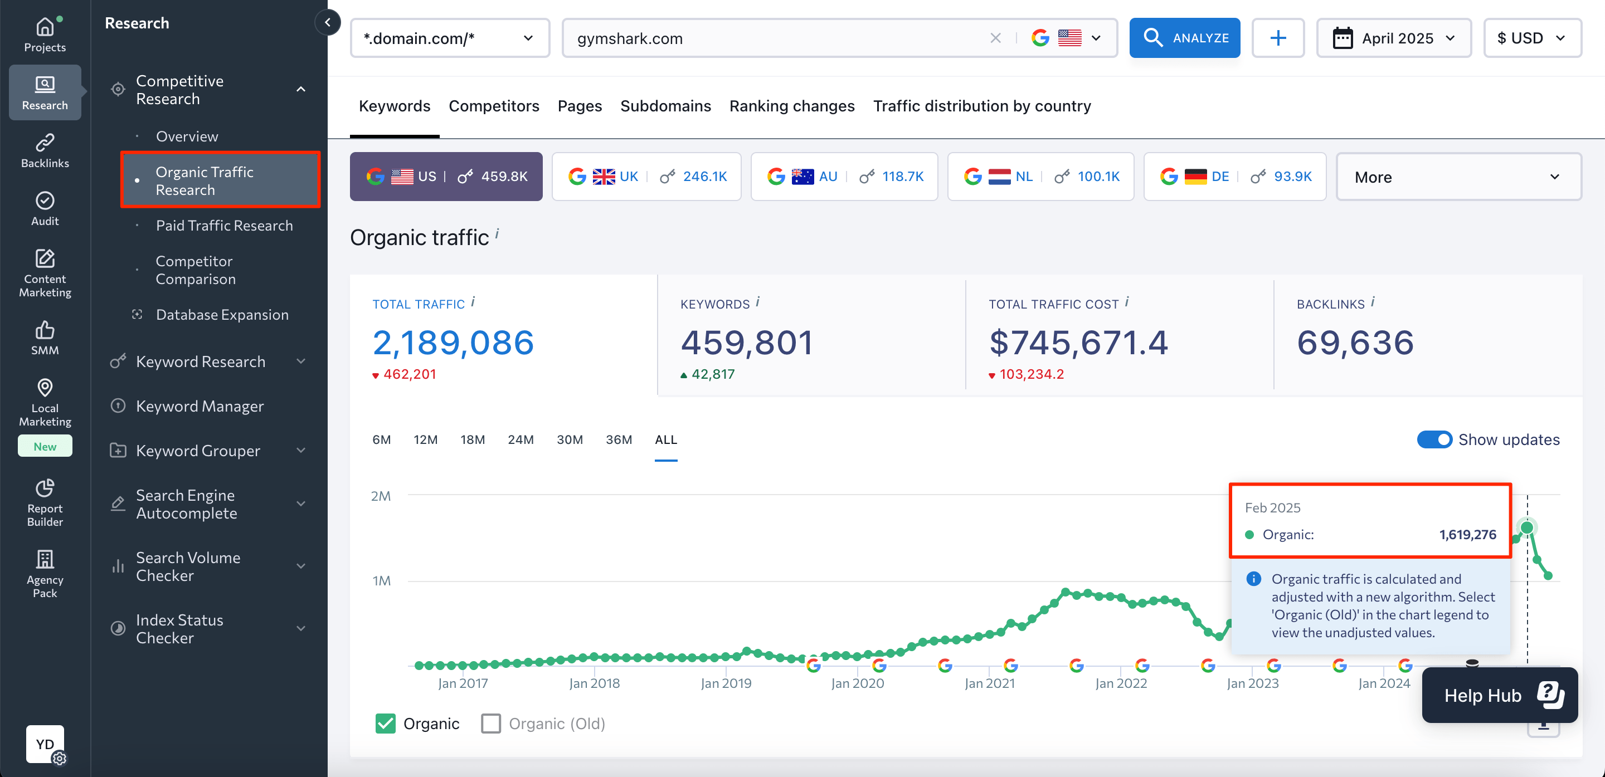Open the Help Hub button
Screen dimensions: 1605x777
click(x=1499, y=695)
